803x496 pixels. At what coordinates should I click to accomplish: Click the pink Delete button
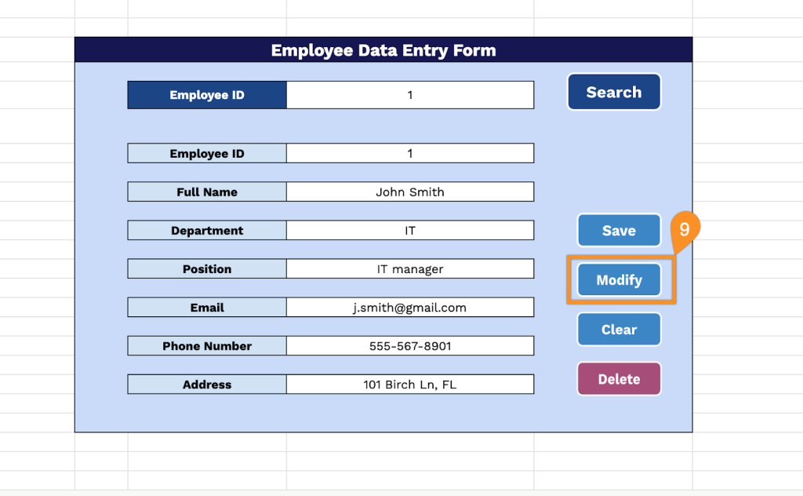click(619, 379)
